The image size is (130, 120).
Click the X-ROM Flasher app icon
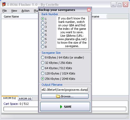[x=4, y=4]
